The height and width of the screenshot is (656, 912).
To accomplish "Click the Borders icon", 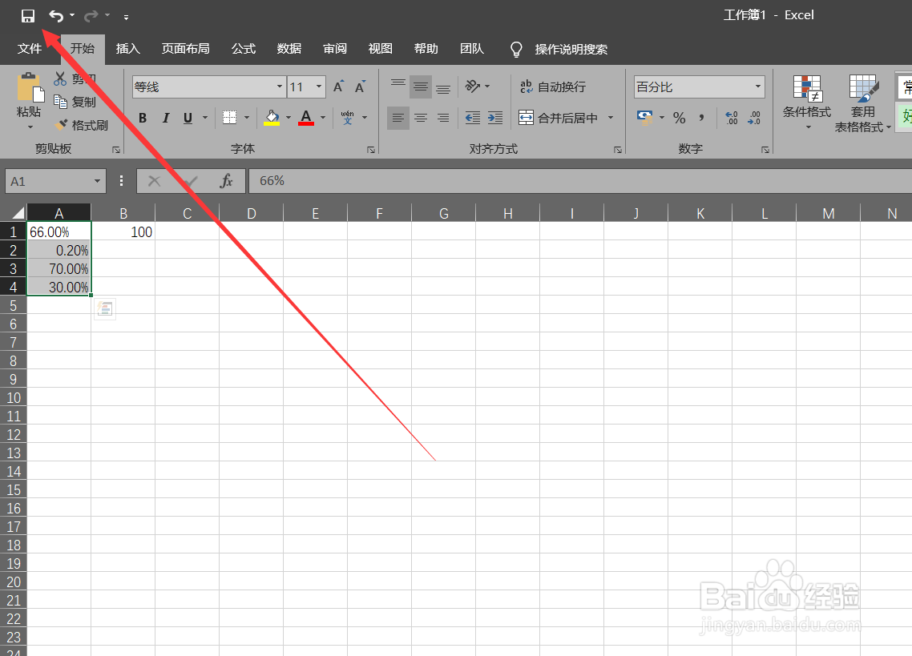I will click(x=230, y=118).
